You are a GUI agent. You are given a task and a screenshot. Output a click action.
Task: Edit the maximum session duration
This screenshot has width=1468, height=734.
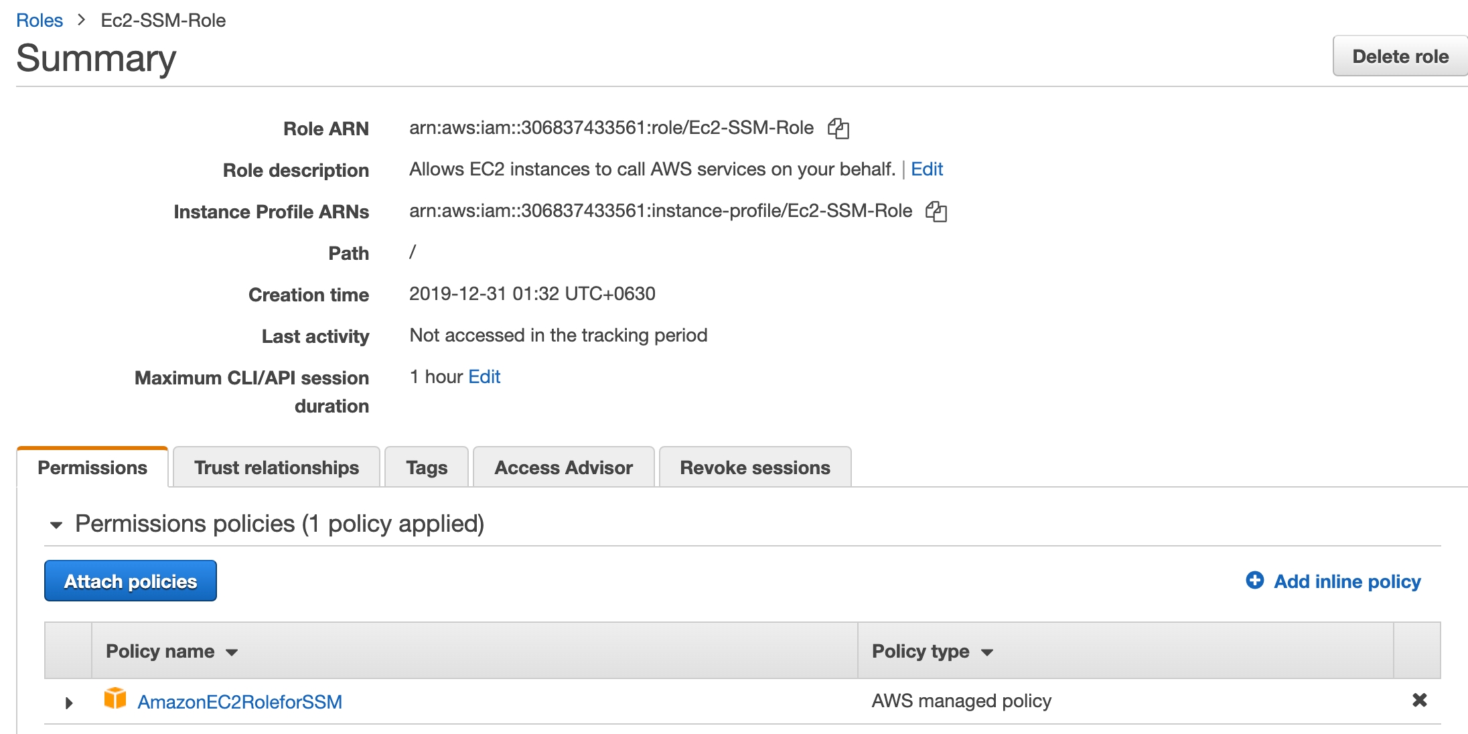[x=484, y=377]
